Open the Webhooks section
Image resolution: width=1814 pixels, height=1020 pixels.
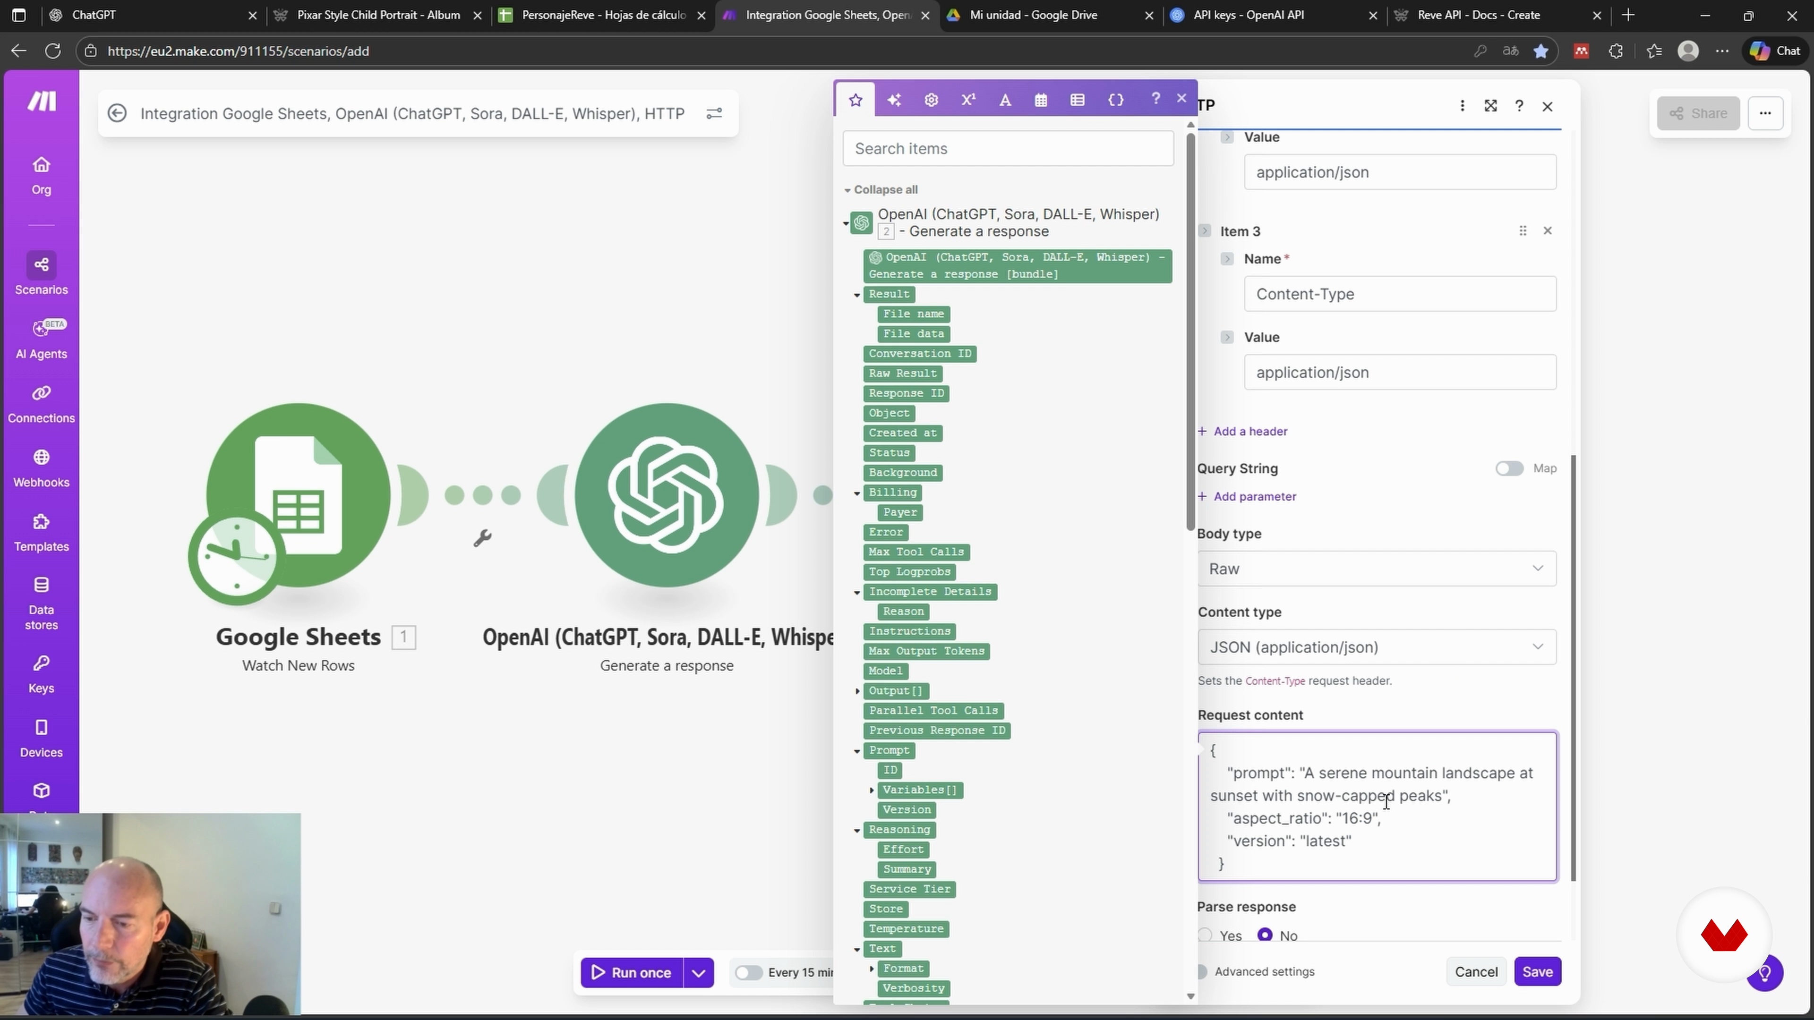coord(42,468)
